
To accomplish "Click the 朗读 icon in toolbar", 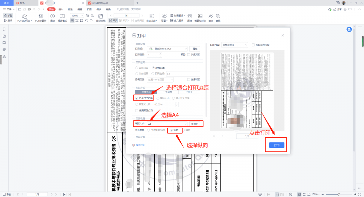I will pyautogui.click(x=211, y=16).
